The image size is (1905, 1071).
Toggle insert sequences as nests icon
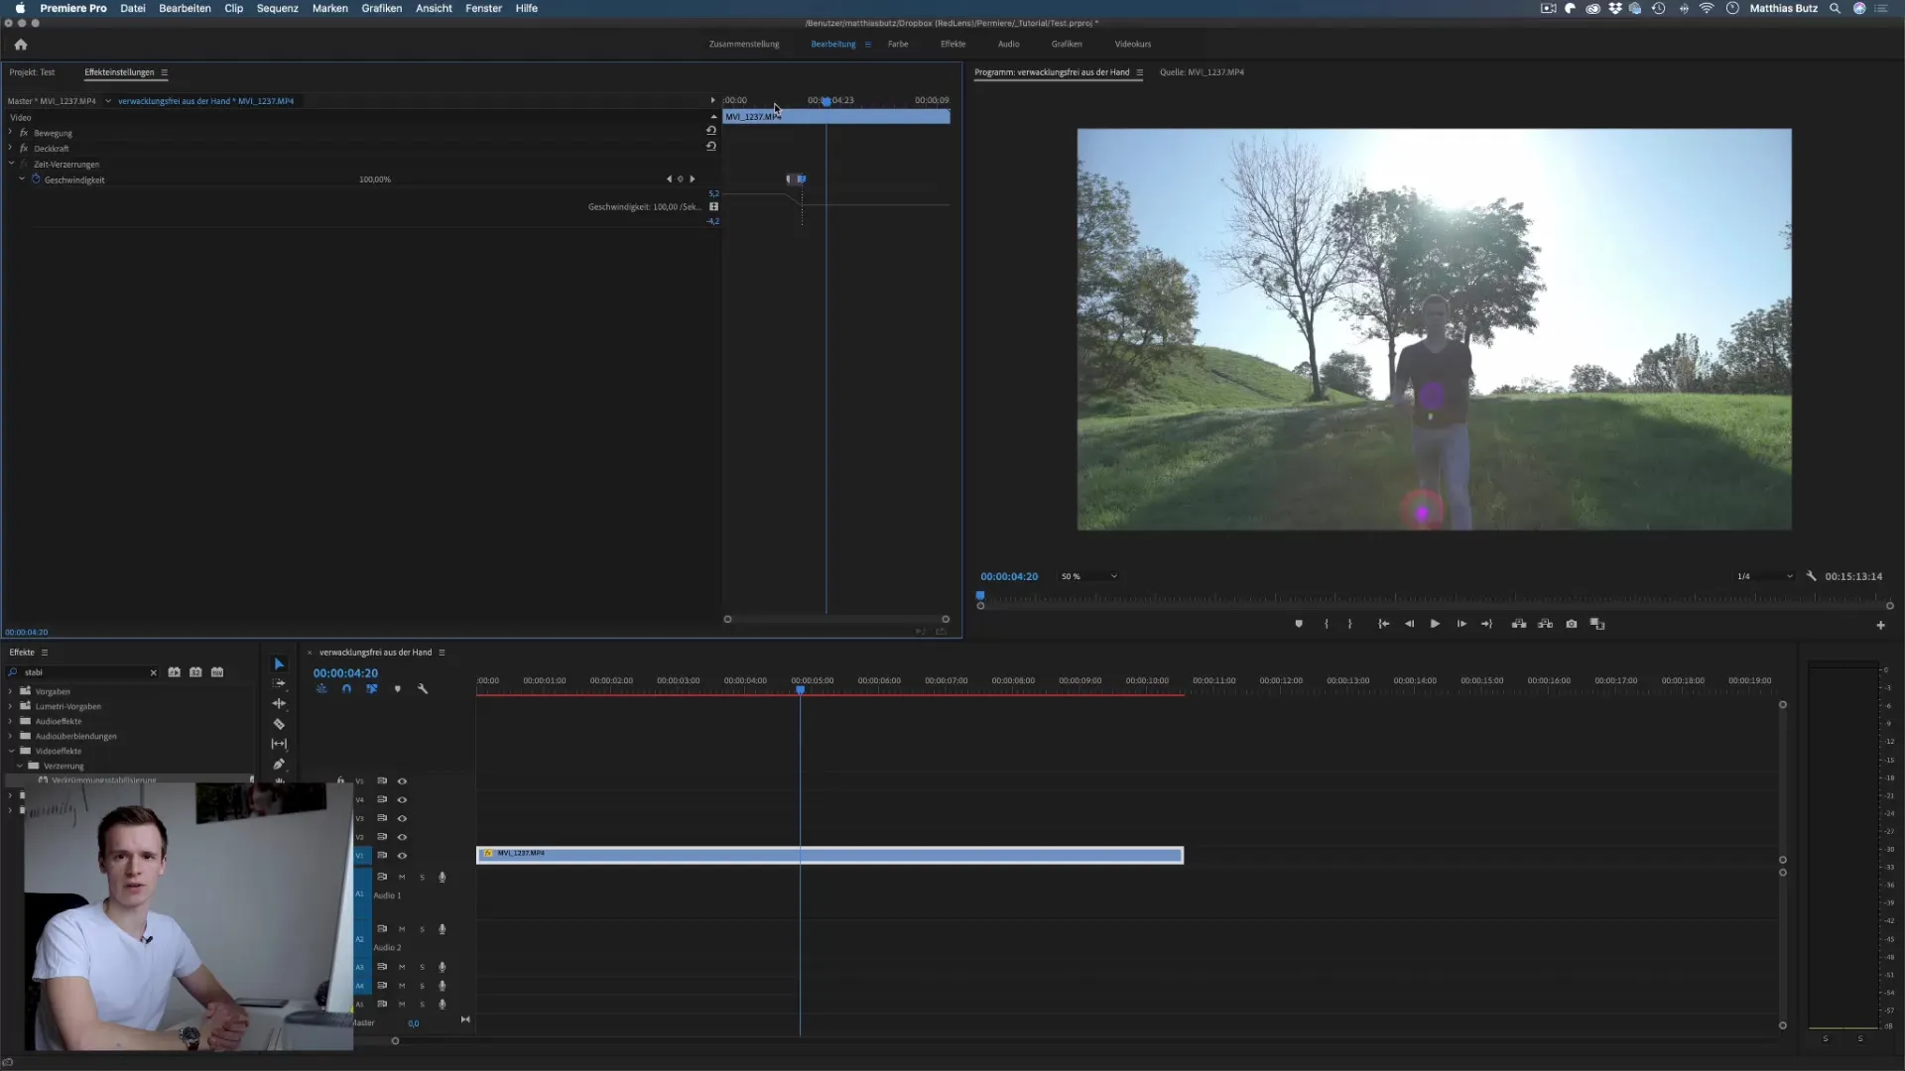321,689
